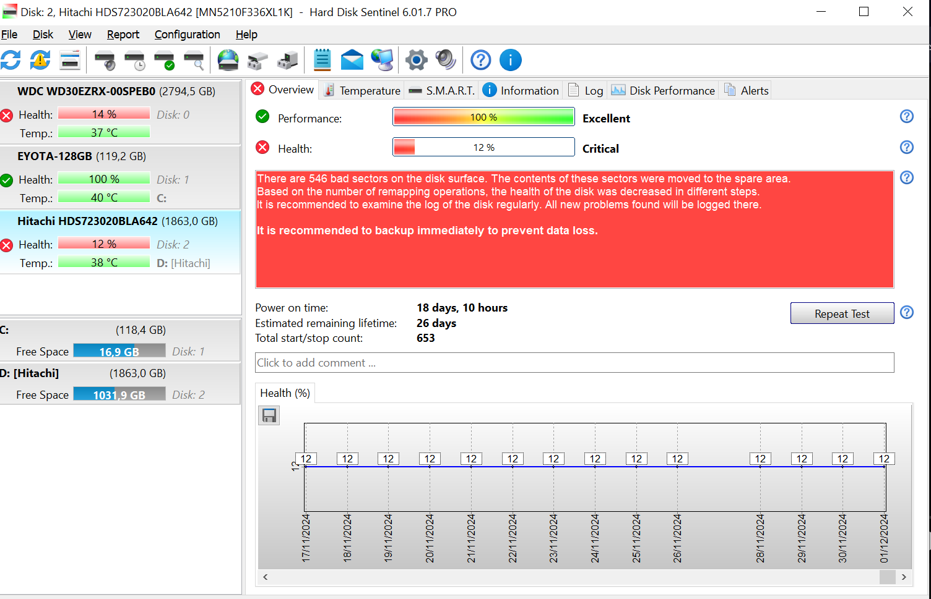Click the blue envelope email icon
The width and height of the screenshot is (931, 599).
(352, 60)
